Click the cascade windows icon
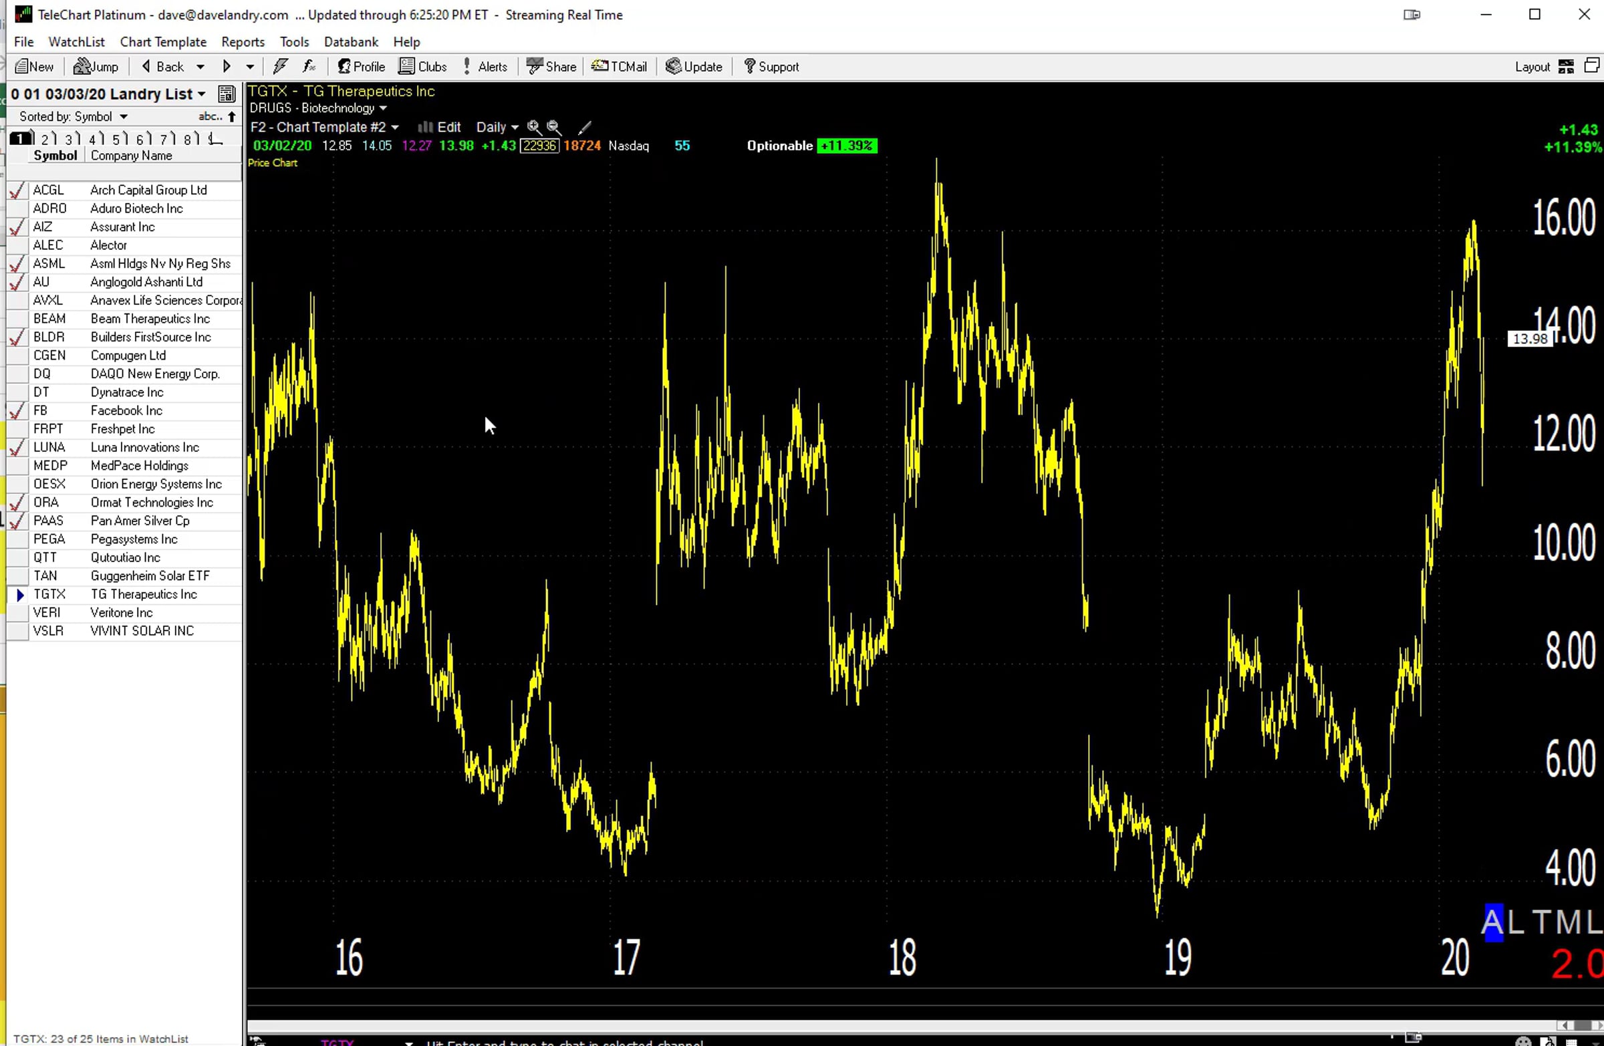Screen dimensions: 1604x1046 1591,66
